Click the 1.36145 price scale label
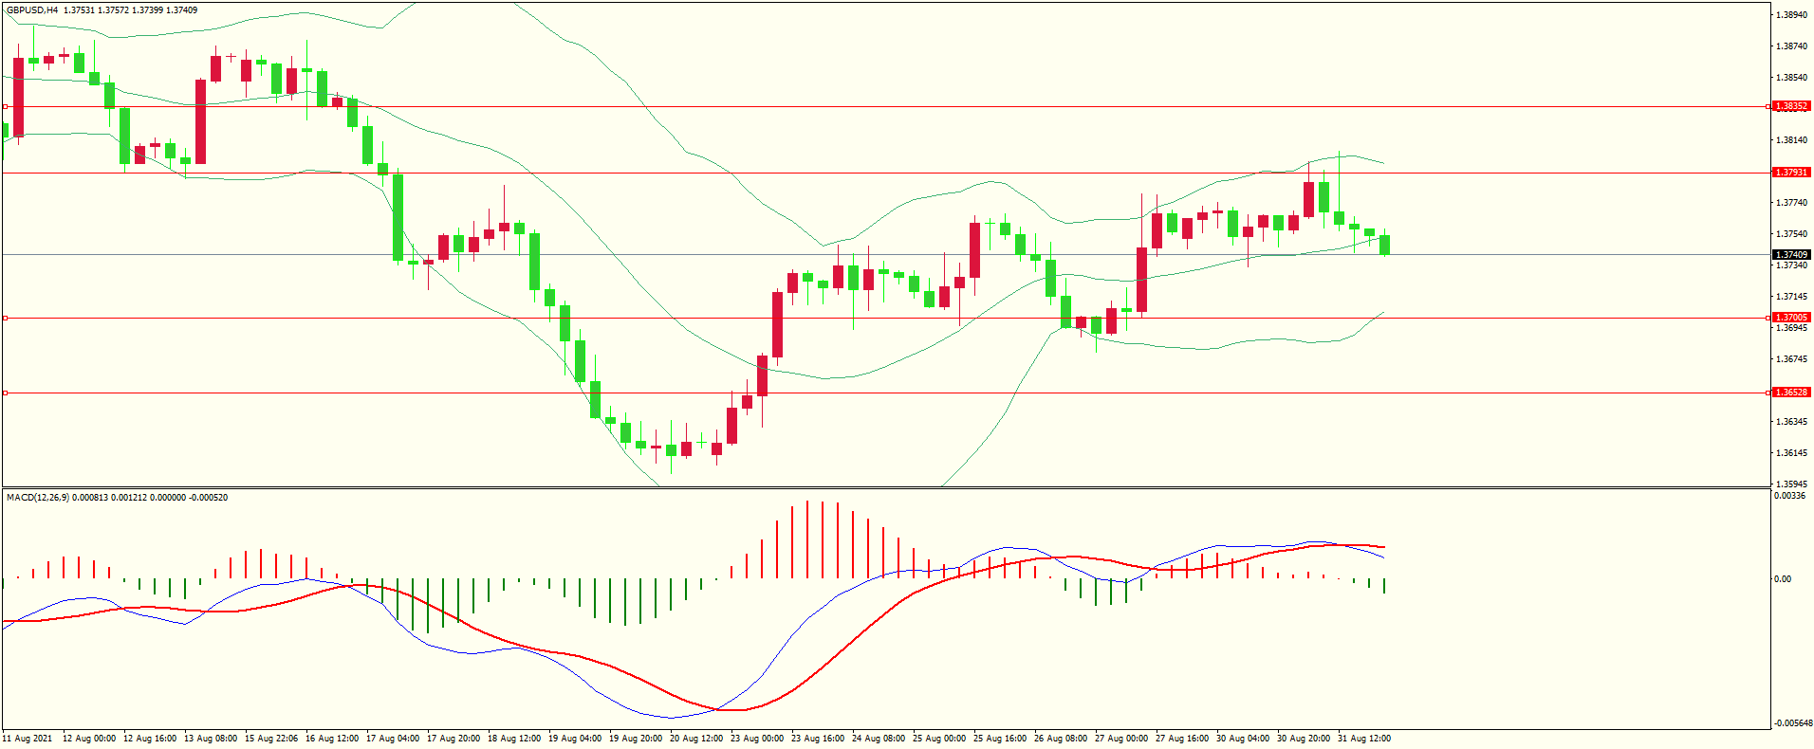The height and width of the screenshot is (749, 1814). 1791,453
